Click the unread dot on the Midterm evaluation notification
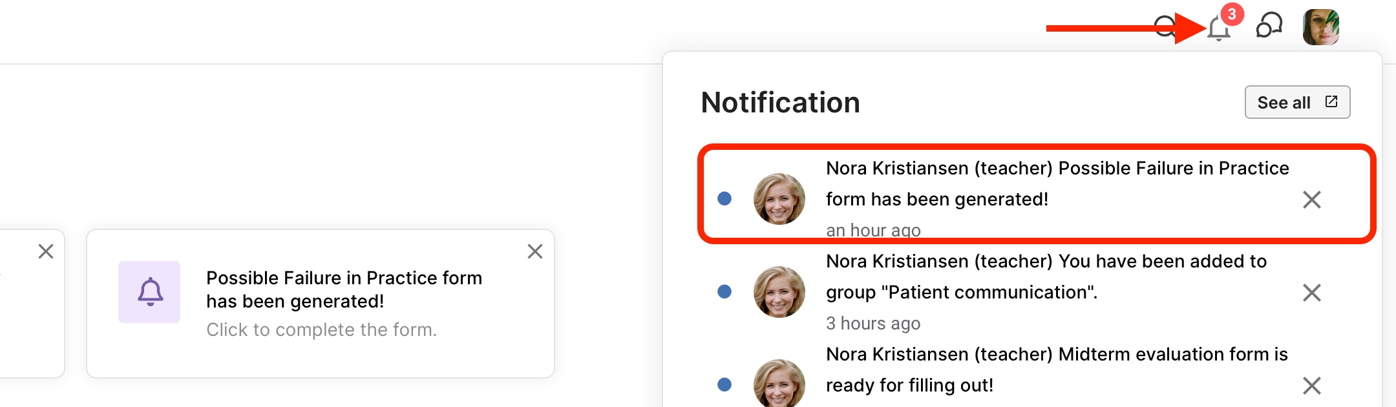Viewport: 1396px width, 407px height. pos(724,384)
